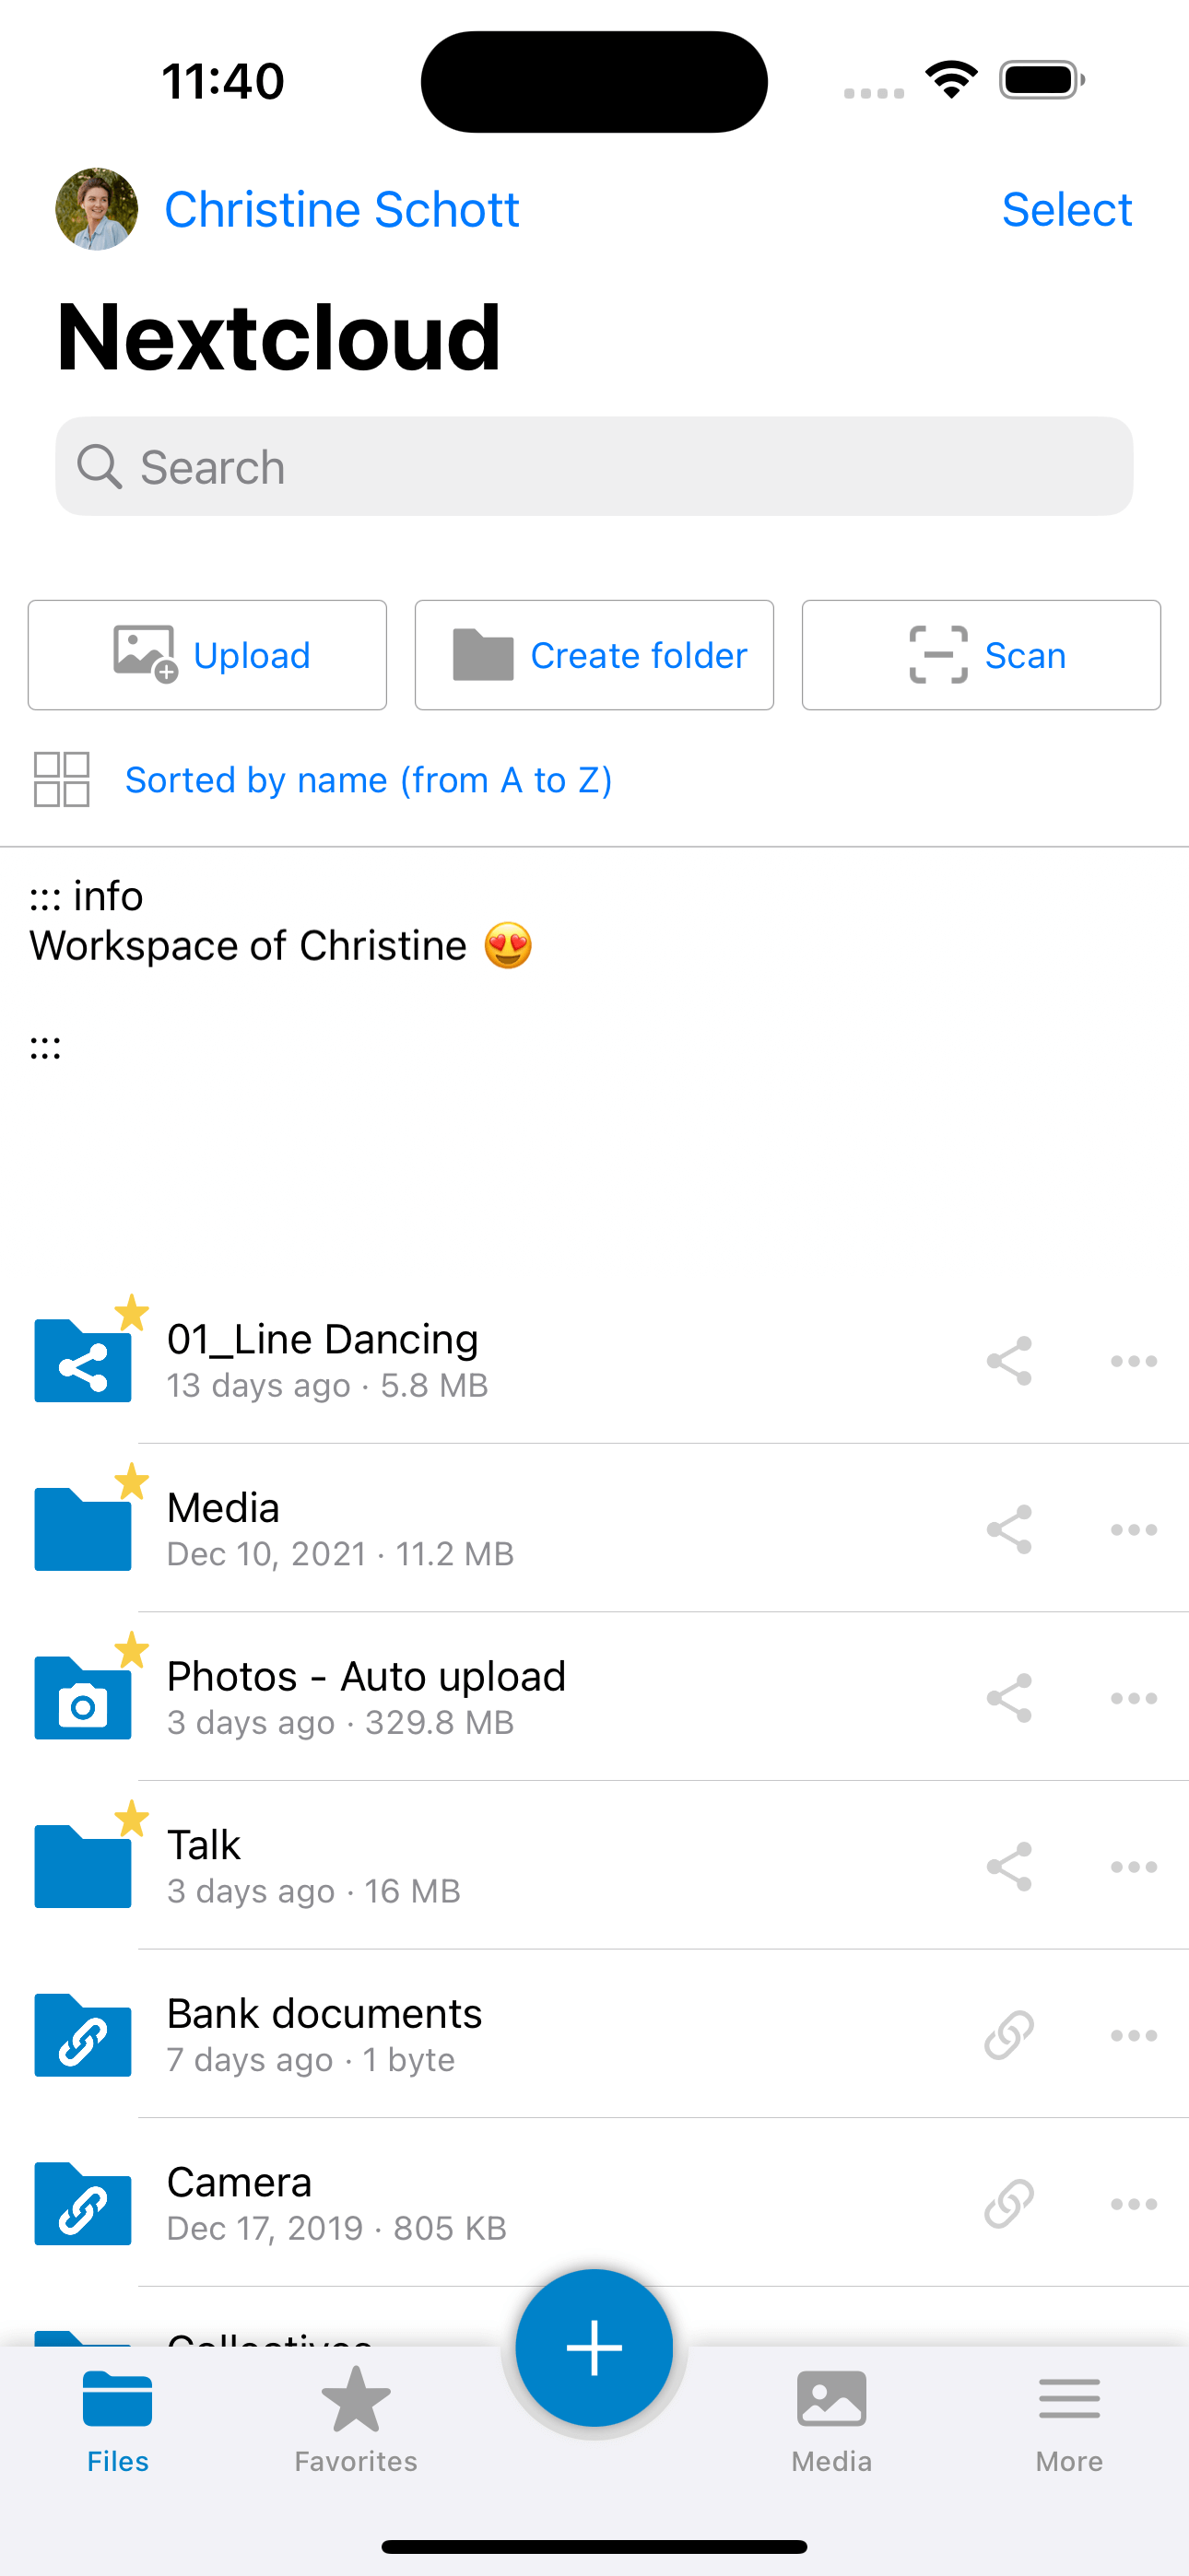Viewport: 1189px width, 2576px height.
Task: Tap the blue plus add button
Action: pos(594,2348)
